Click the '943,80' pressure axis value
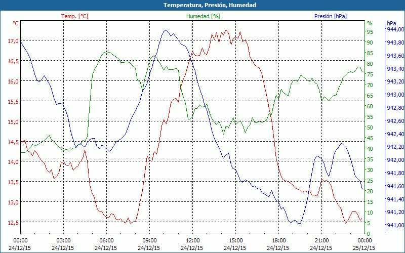Viewport: 405px width, 253px height. [x=395, y=42]
